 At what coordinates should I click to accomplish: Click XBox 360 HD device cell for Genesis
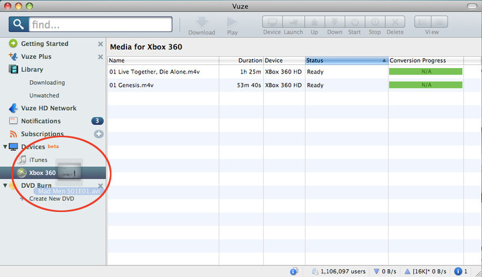coord(283,85)
